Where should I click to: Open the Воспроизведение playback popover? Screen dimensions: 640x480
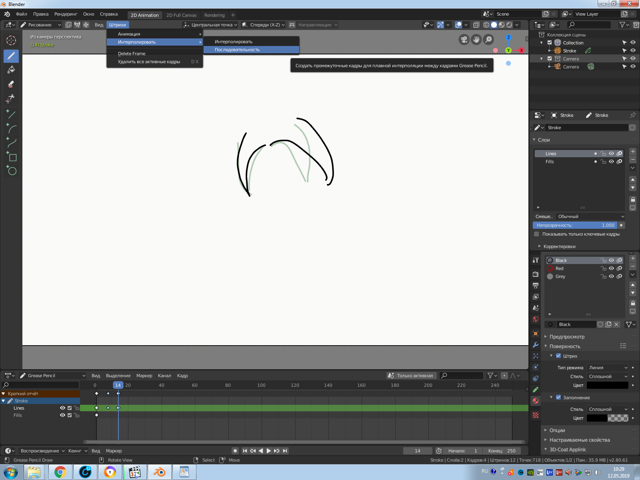point(42,451)
